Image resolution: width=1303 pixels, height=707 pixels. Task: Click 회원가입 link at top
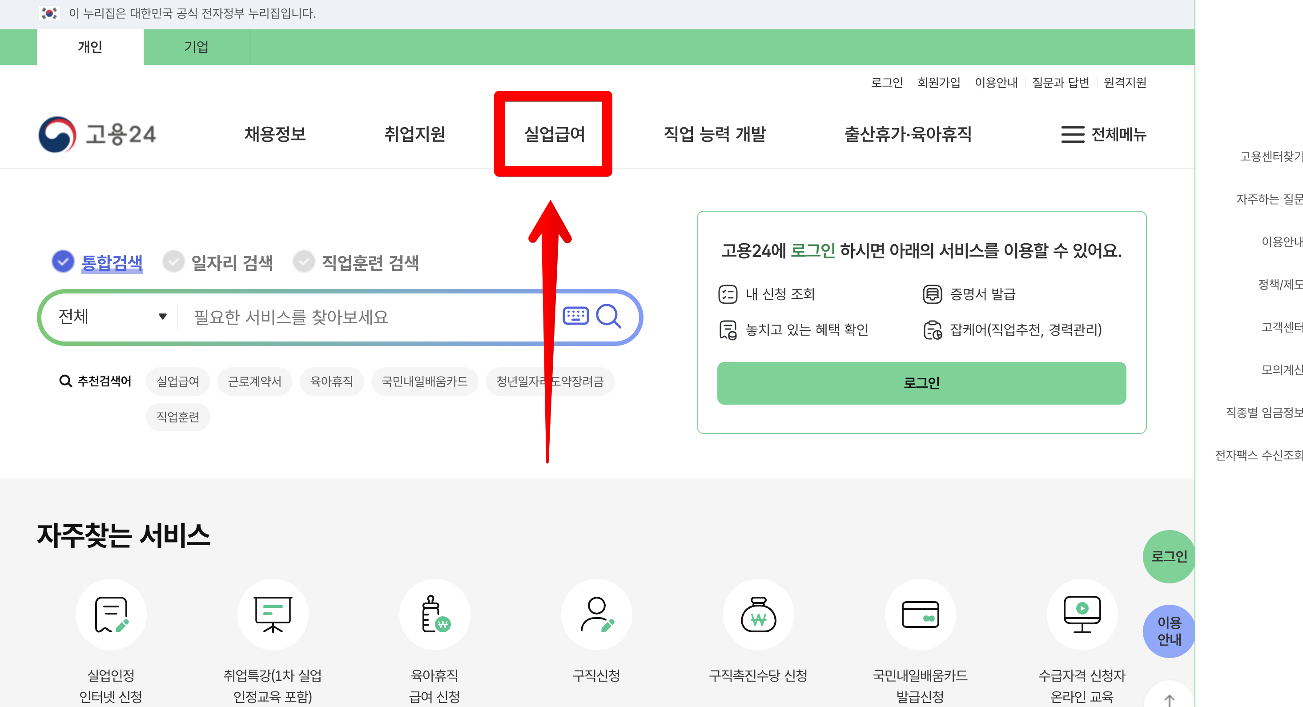click(x=939, y=82)
